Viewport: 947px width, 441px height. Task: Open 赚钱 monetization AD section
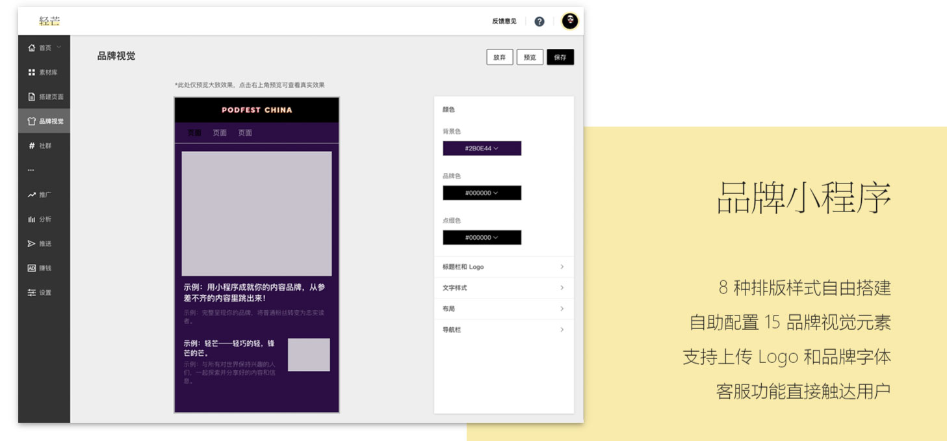pyautogui.click(x=40, y=268)
